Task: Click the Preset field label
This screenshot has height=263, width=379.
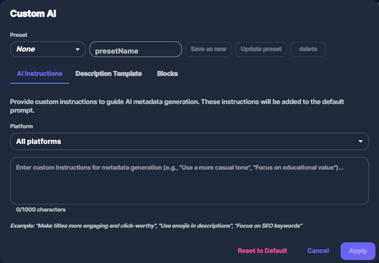Action: click(x=19, y=35)
